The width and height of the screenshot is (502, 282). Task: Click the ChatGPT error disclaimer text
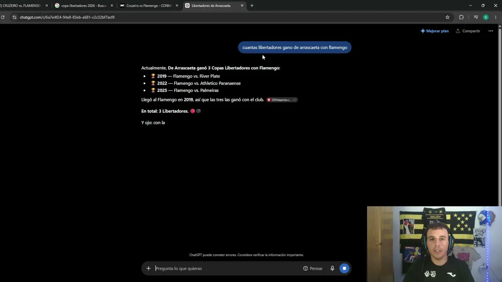pos(246,255)
